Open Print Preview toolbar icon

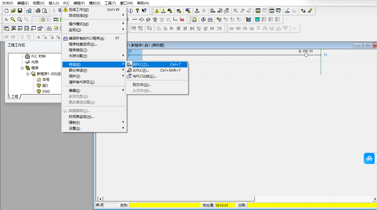pyautogui.click(x=45, y=11)
